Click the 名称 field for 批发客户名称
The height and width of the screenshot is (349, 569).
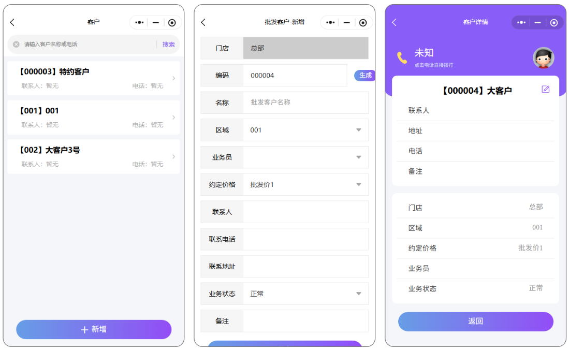tap(305, 103)
